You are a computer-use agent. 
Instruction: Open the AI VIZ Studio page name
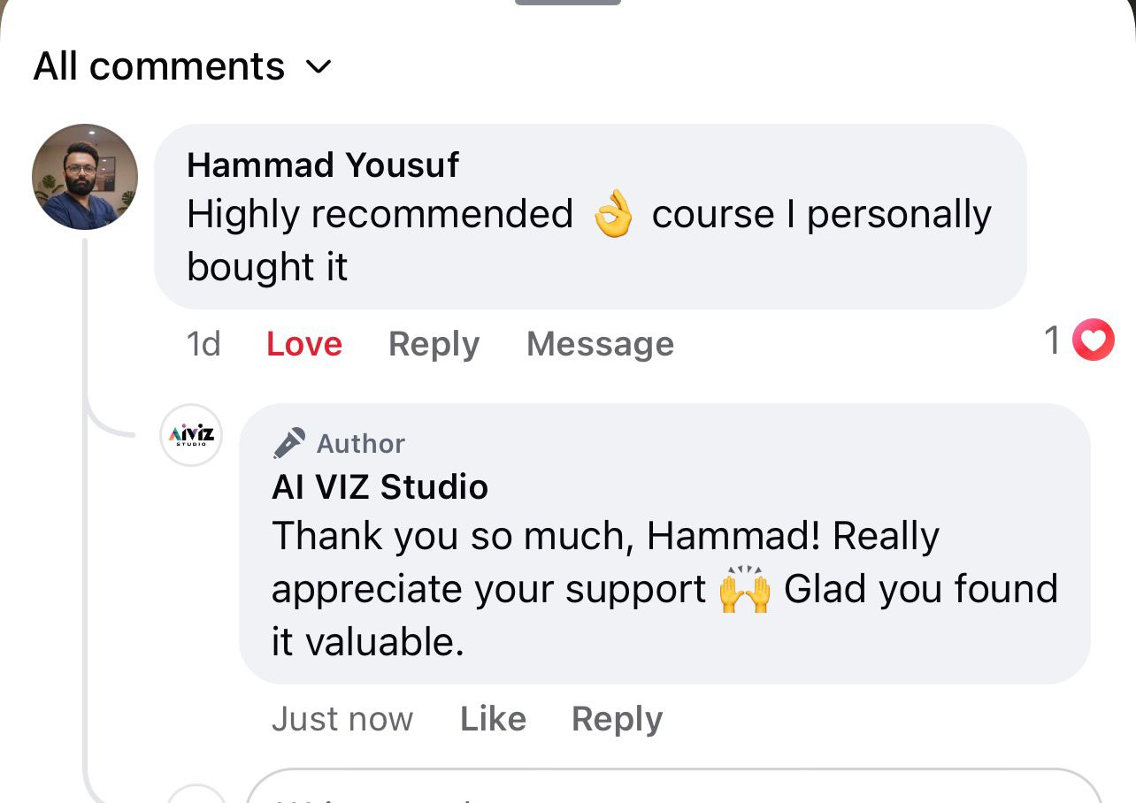(380, 487)
